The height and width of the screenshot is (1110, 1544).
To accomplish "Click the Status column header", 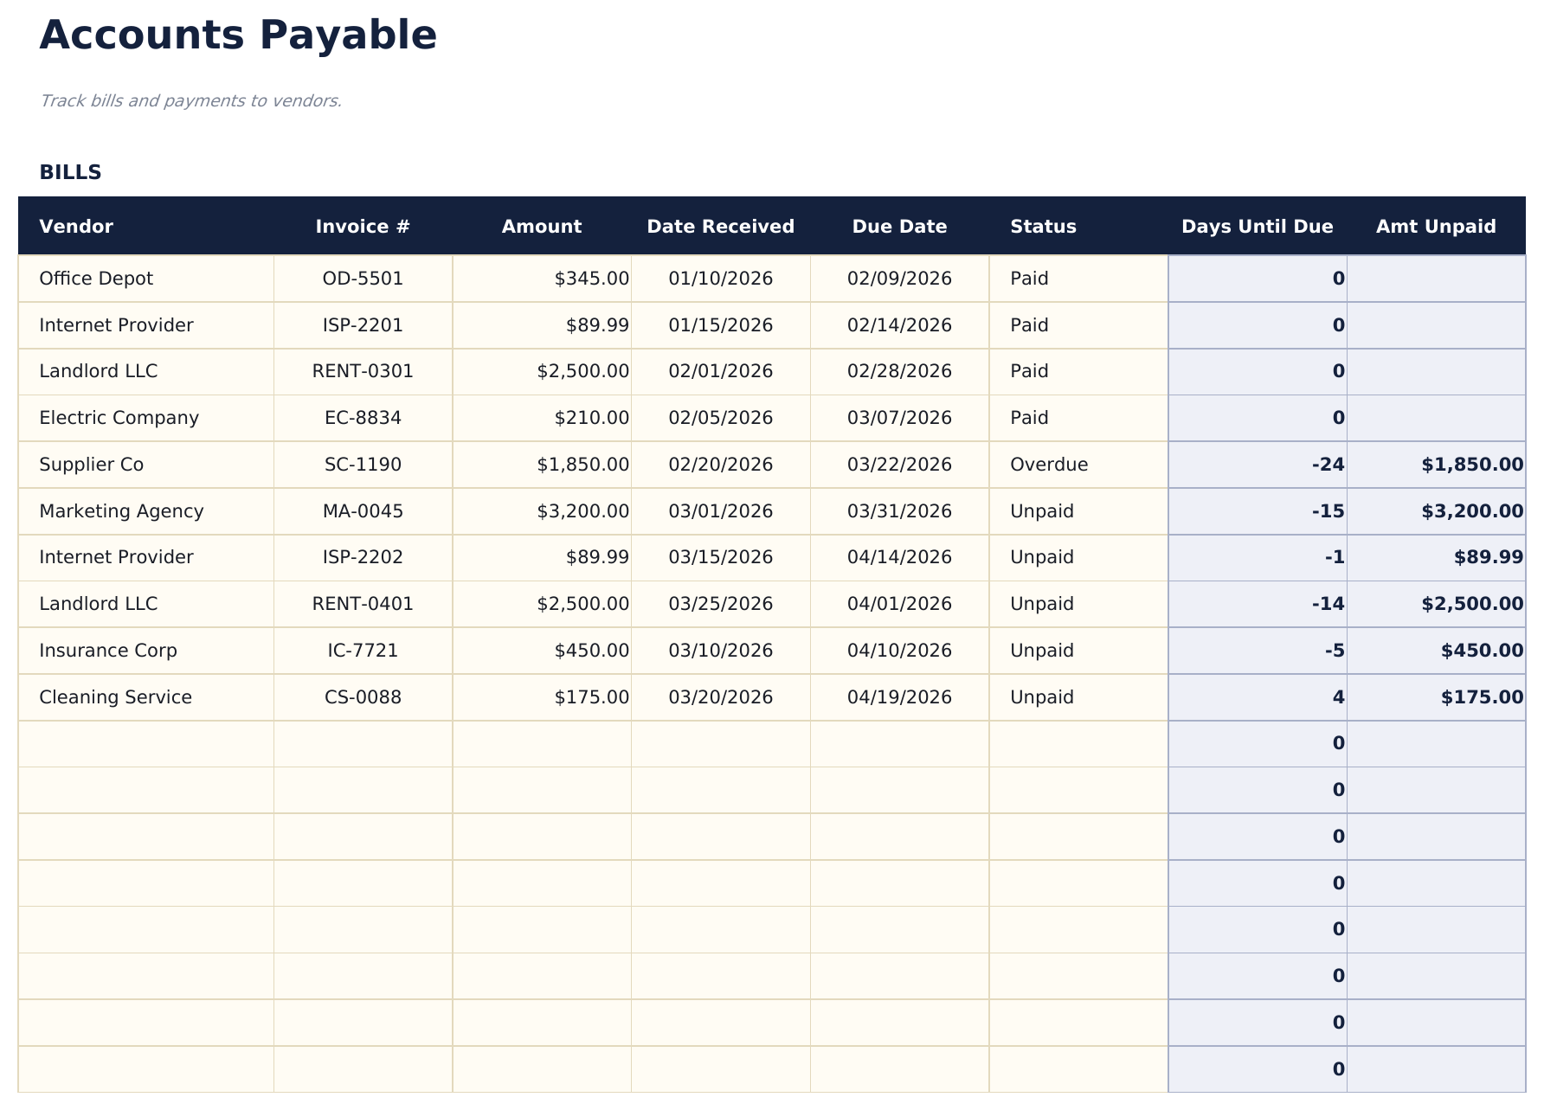I will [x=1043, y=226].
